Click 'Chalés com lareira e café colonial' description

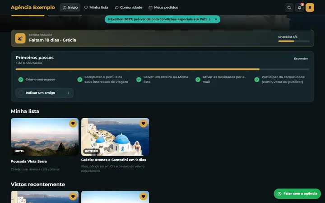(36, 169)
